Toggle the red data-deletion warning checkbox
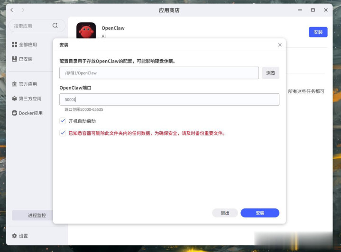Screen dimensions: 341x252 (63, 133)
